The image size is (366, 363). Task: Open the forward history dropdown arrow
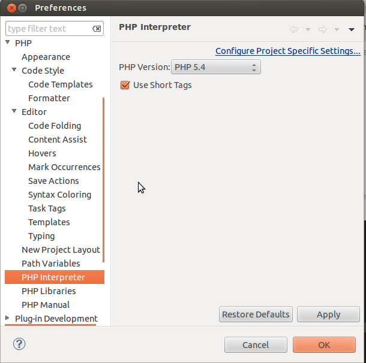click(x=337, y=29)
